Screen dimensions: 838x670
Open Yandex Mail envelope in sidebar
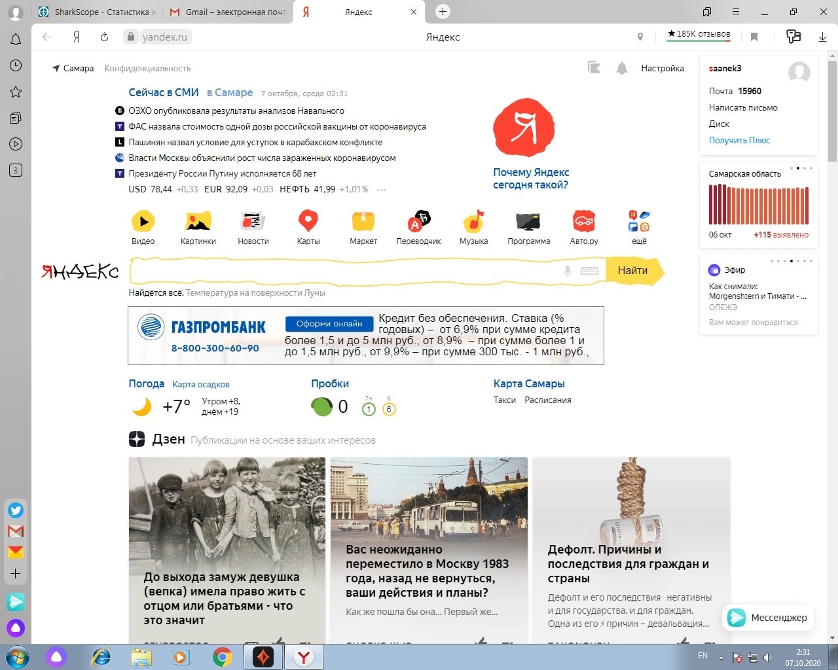(16, 552)
